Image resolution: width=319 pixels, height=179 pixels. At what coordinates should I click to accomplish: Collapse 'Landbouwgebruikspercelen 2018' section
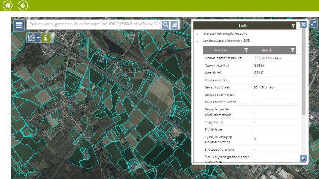[198, 41]
